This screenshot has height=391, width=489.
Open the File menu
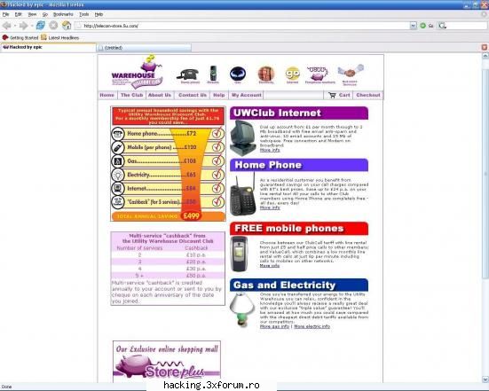(5, 14)
